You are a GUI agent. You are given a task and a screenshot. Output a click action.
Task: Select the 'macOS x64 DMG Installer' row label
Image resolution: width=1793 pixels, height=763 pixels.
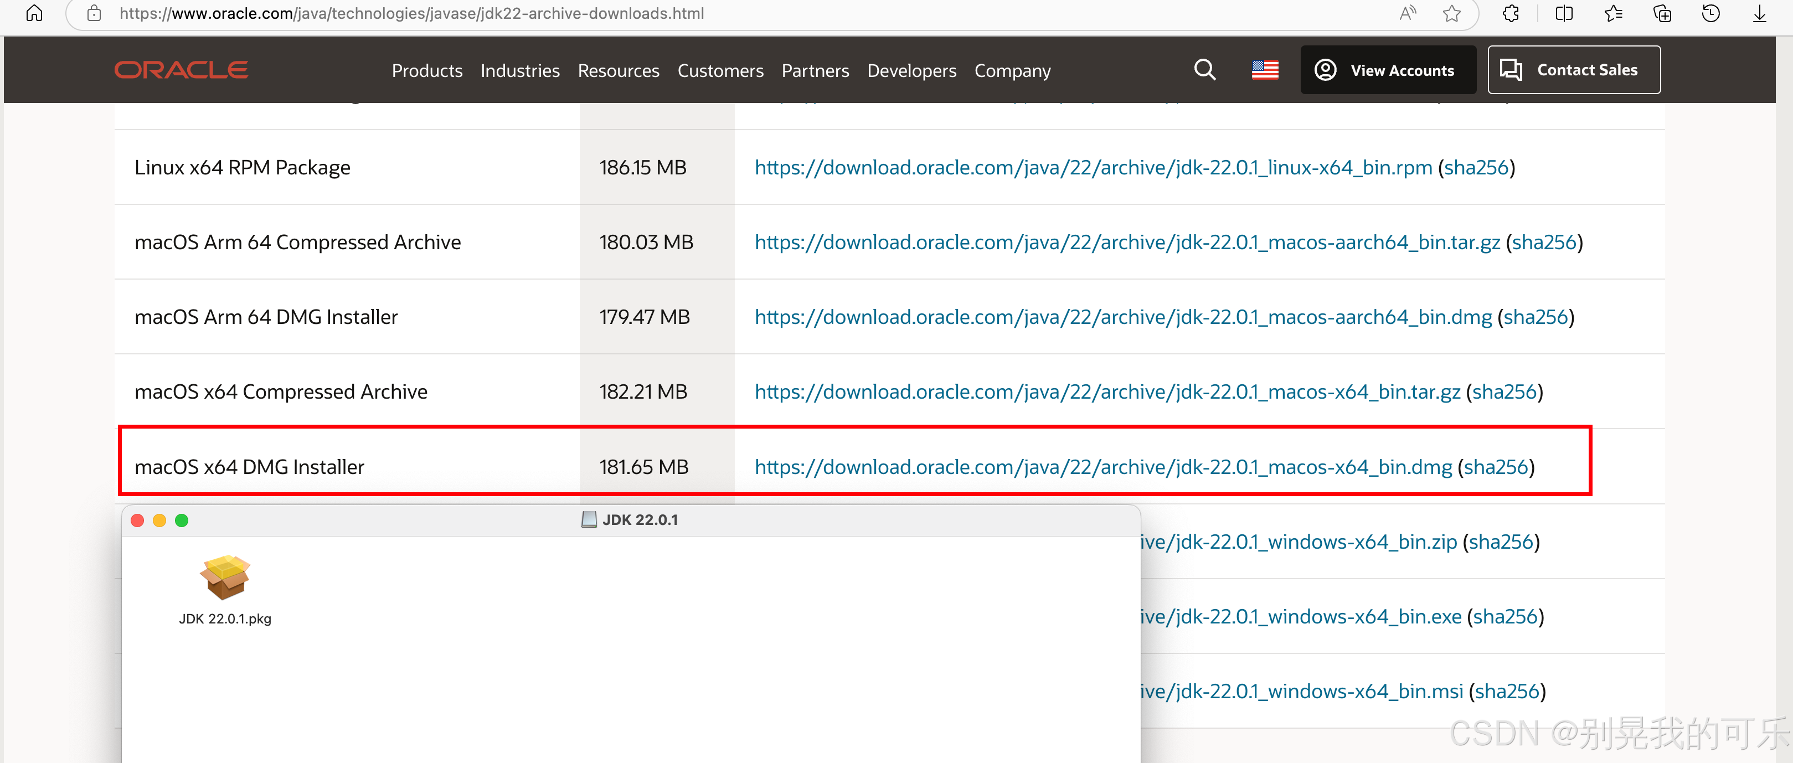(x=249, y=466)
